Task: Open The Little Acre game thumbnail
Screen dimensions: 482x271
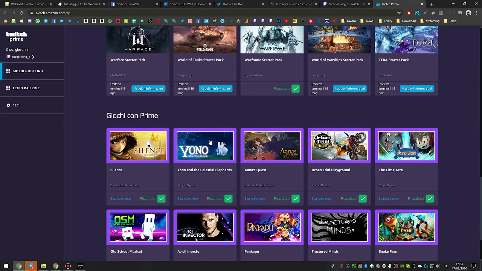Action: coord(406,146)
